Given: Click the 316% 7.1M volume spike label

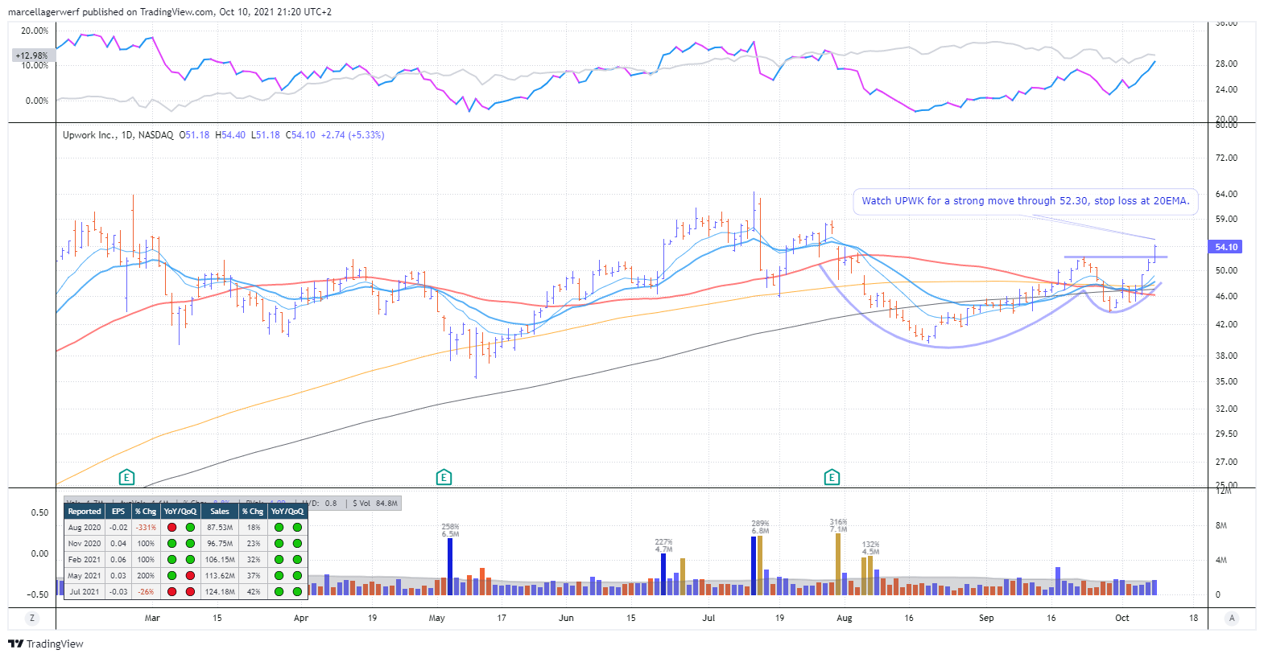Looking at the screenshot, I should (x=838, y=525).
